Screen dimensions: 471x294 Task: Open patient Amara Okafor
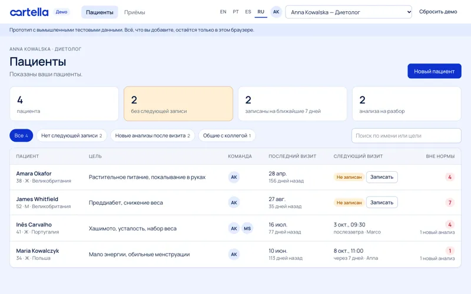pos(34,173)
